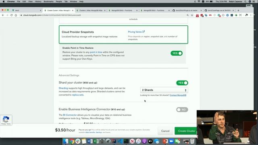Open the Sharding documentation link
Viewport: 258px width, 145px height.
[x=63, y=88]
